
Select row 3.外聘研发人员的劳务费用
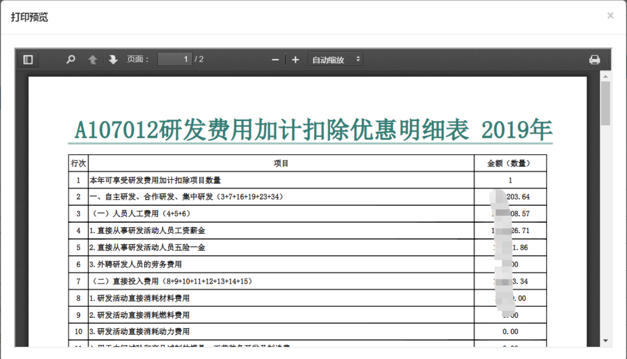click(308, 264)
